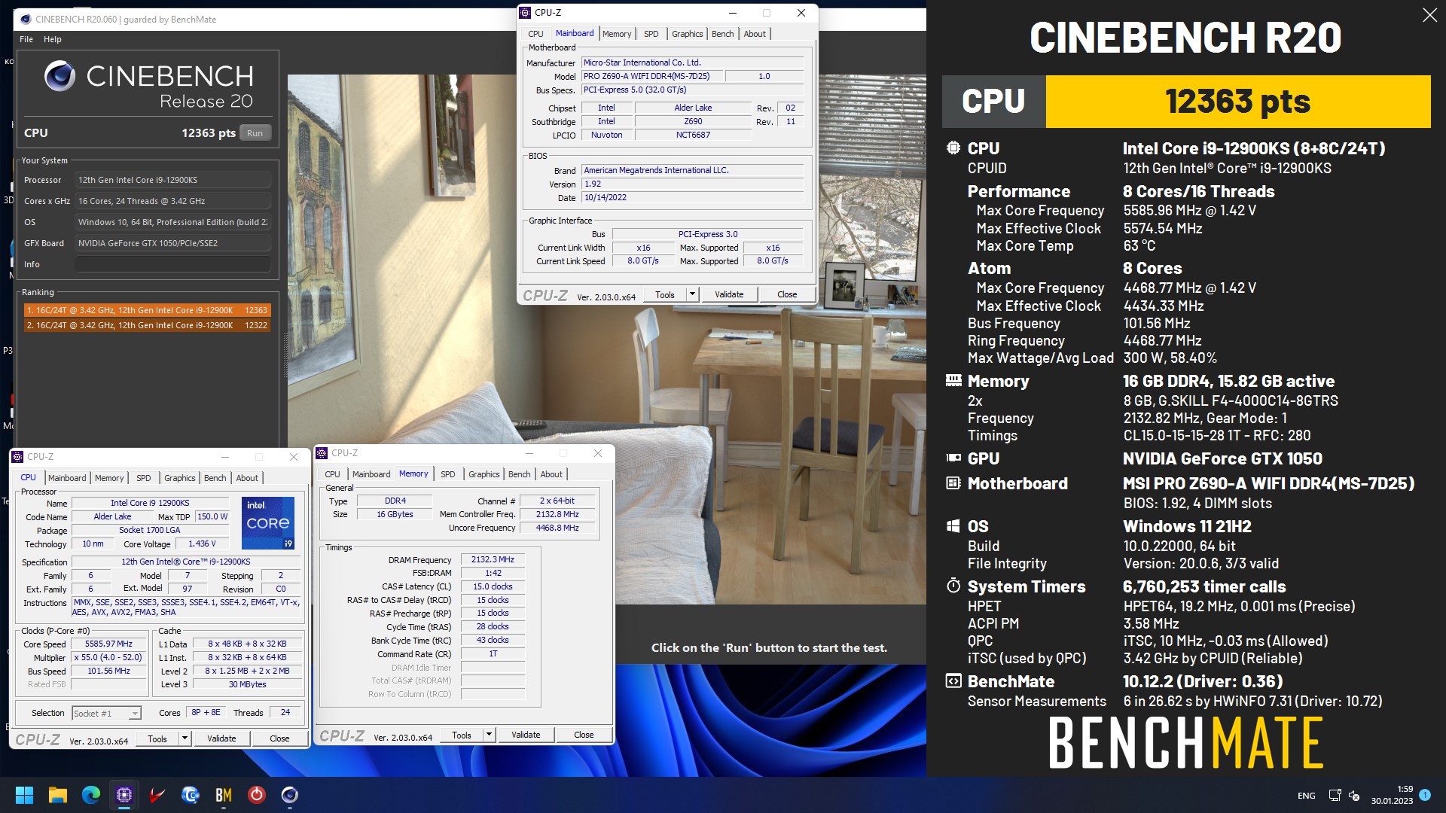Viewport: 1446px width, 813px height.
Task: Open About tab in Memory CPU-Z window
Action: click(x=551, y=474)
